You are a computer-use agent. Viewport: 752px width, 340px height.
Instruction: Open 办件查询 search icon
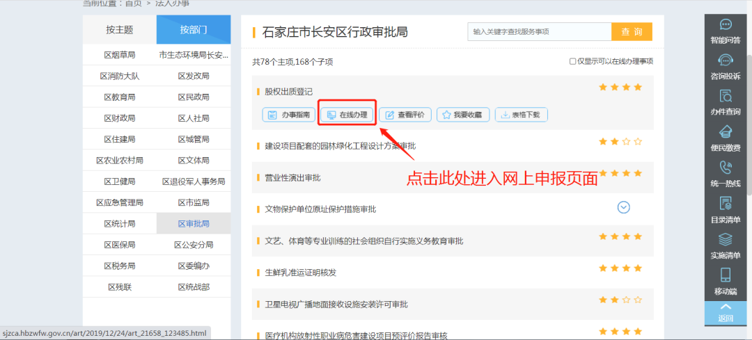point(726,96)
